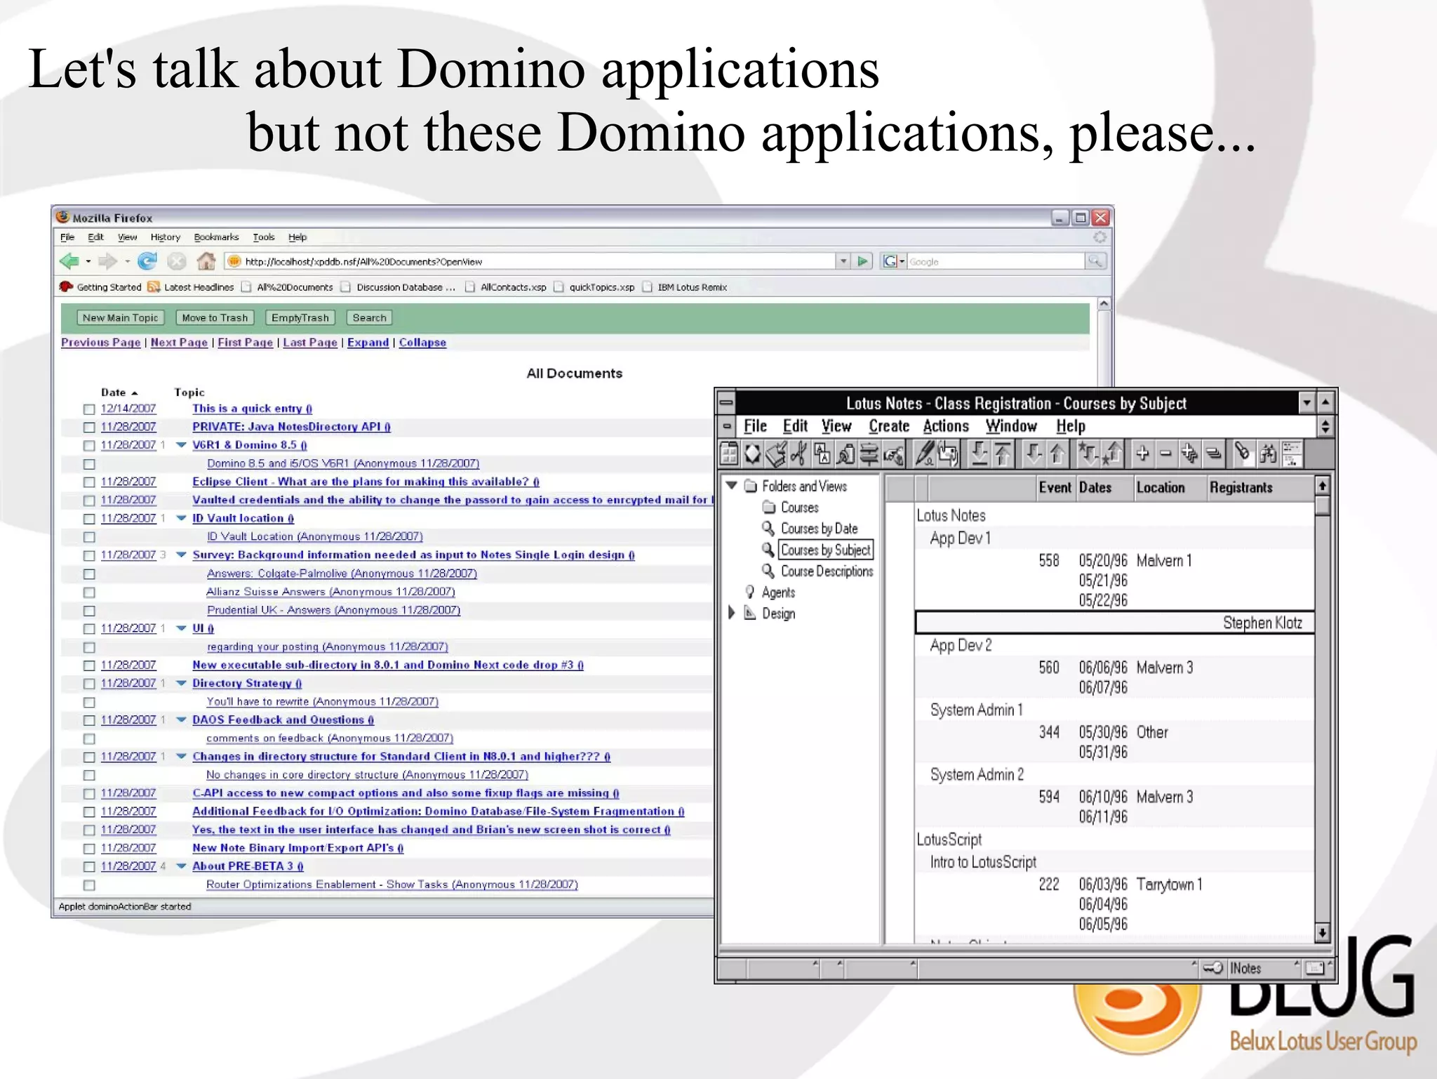Click the signpost icon in Notes toolbar

[x=869, y=455]
